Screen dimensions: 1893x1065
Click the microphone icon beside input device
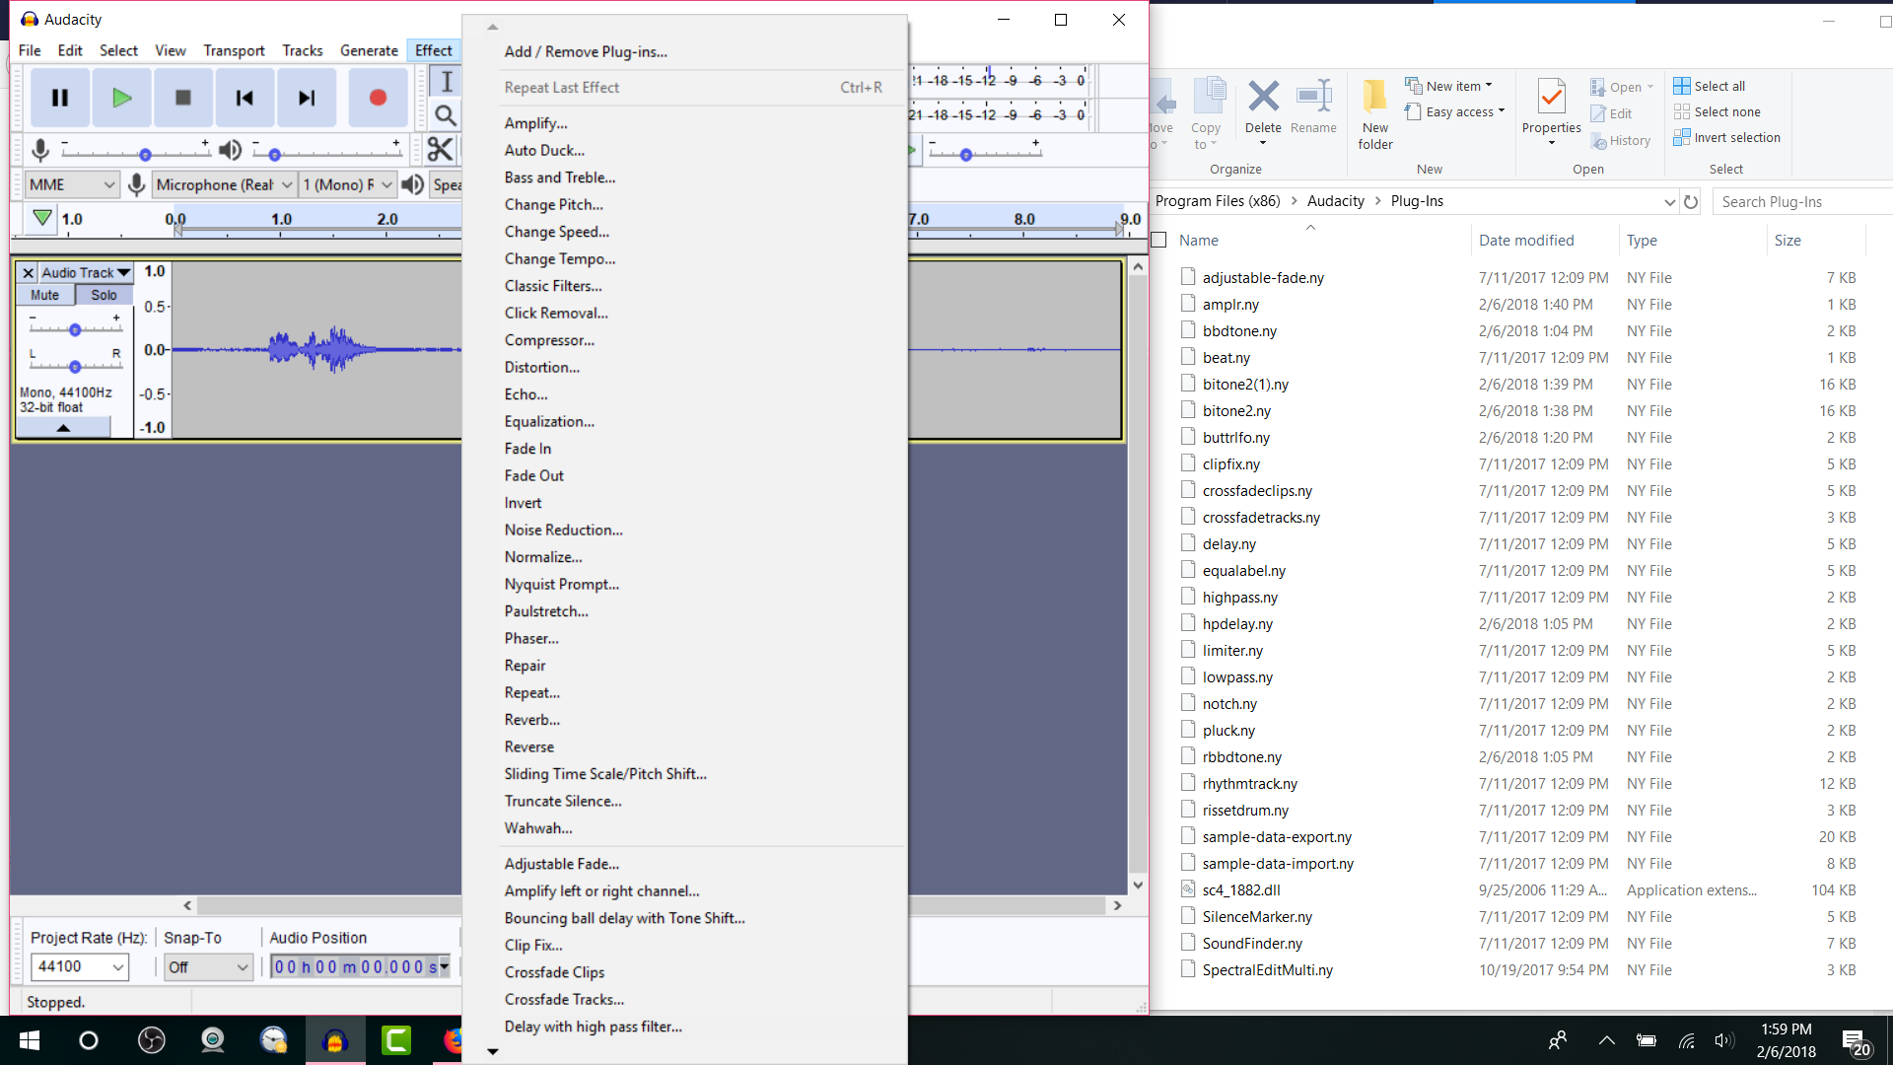click(137, 184)
